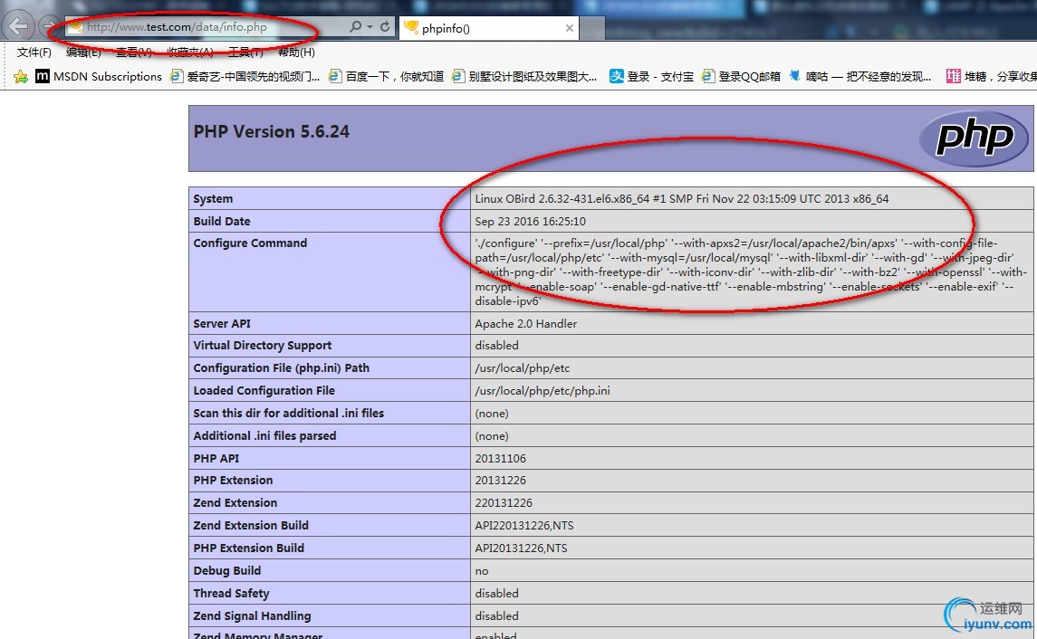1037x639 pixels.
Task: Open the address bar autocomplete dropdown arrow
Action: (370, 27)
